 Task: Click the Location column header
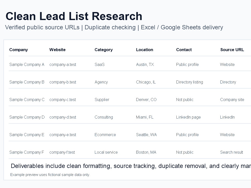[x=145, y=50]
